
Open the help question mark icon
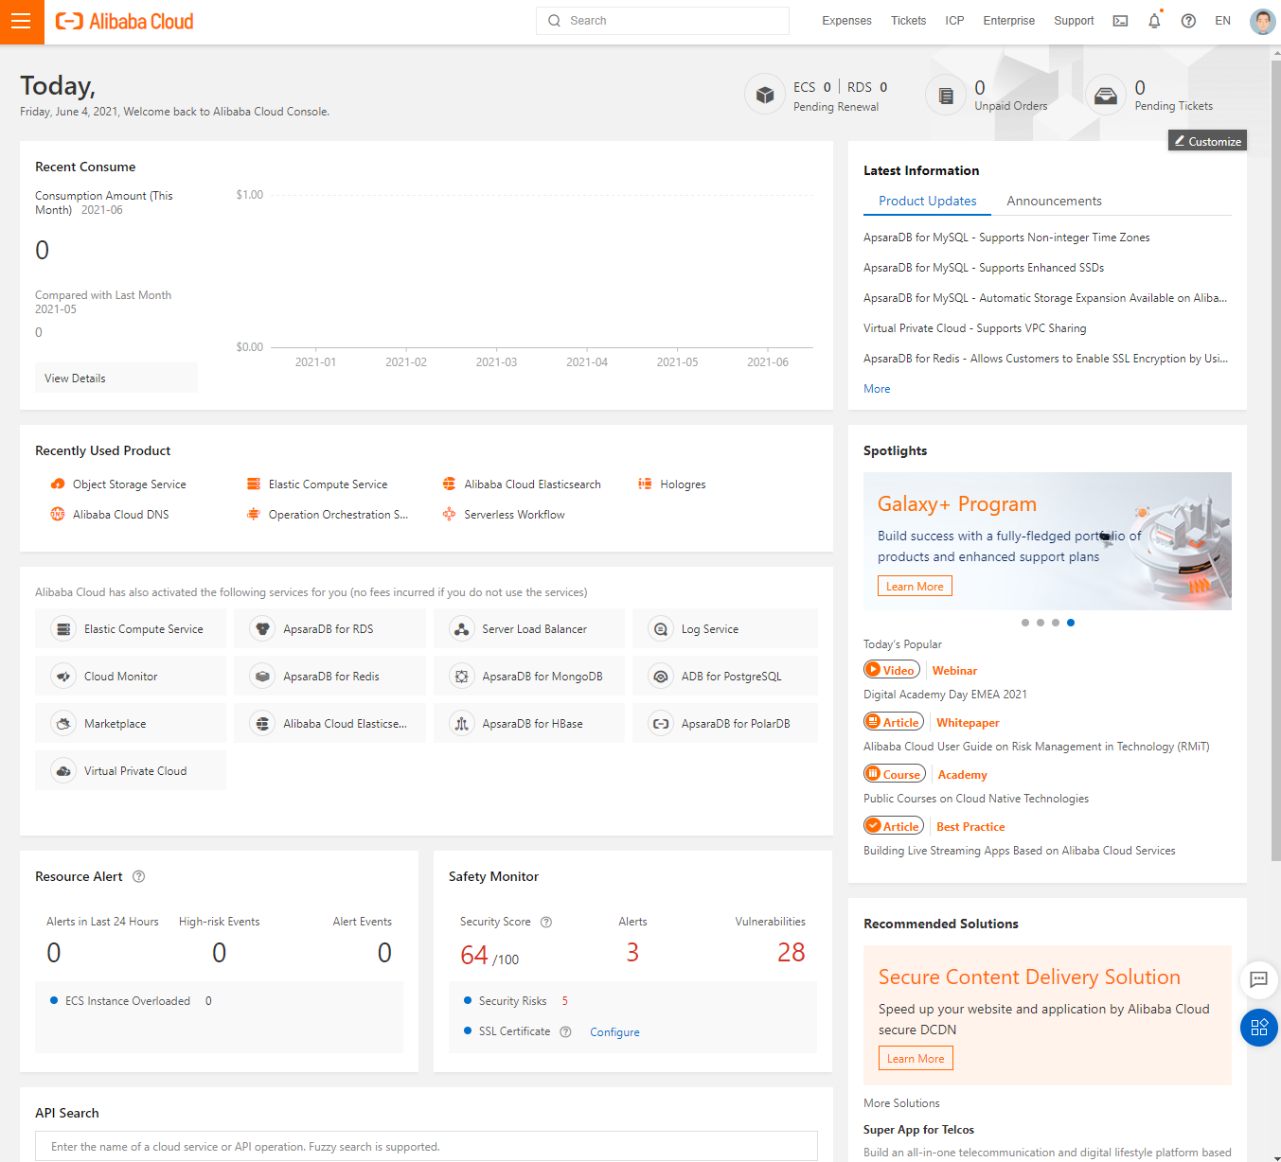(x=1188, y=21)
